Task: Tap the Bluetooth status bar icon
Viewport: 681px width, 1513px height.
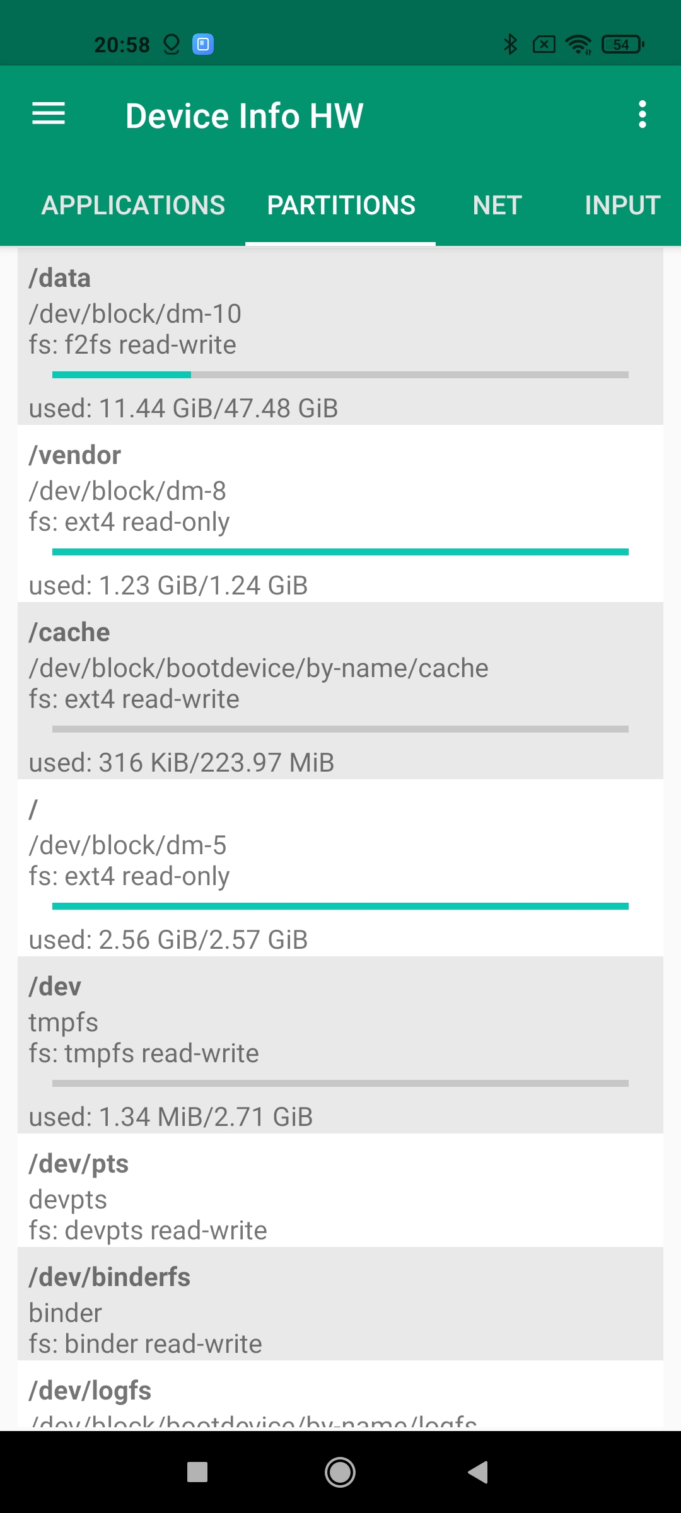Action: 510,44
